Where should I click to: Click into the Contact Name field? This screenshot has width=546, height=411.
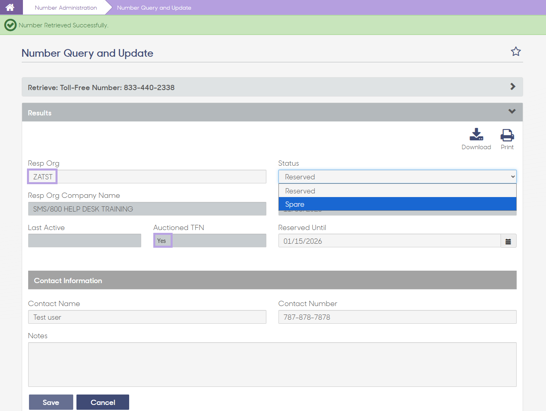pyautogui.click(x=147, y=317)
